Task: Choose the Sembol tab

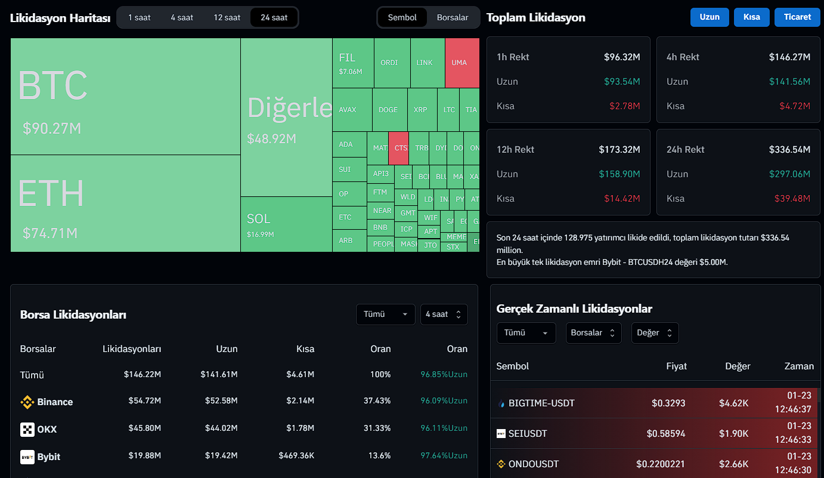Action: pyautogui.click(x=402, y=17)
